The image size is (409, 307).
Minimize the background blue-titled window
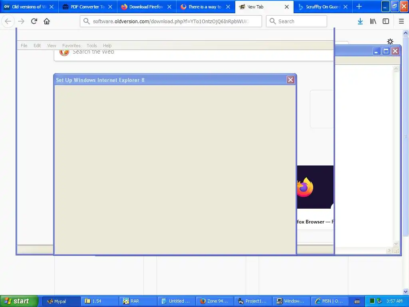coord(376,51)
